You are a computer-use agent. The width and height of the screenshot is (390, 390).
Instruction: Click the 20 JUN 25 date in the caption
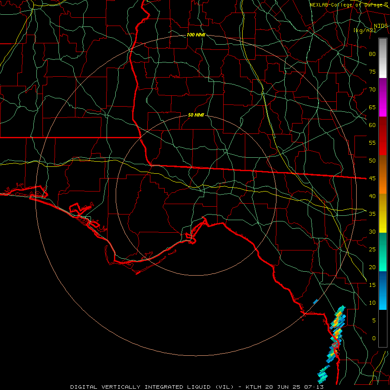point(283,387)
